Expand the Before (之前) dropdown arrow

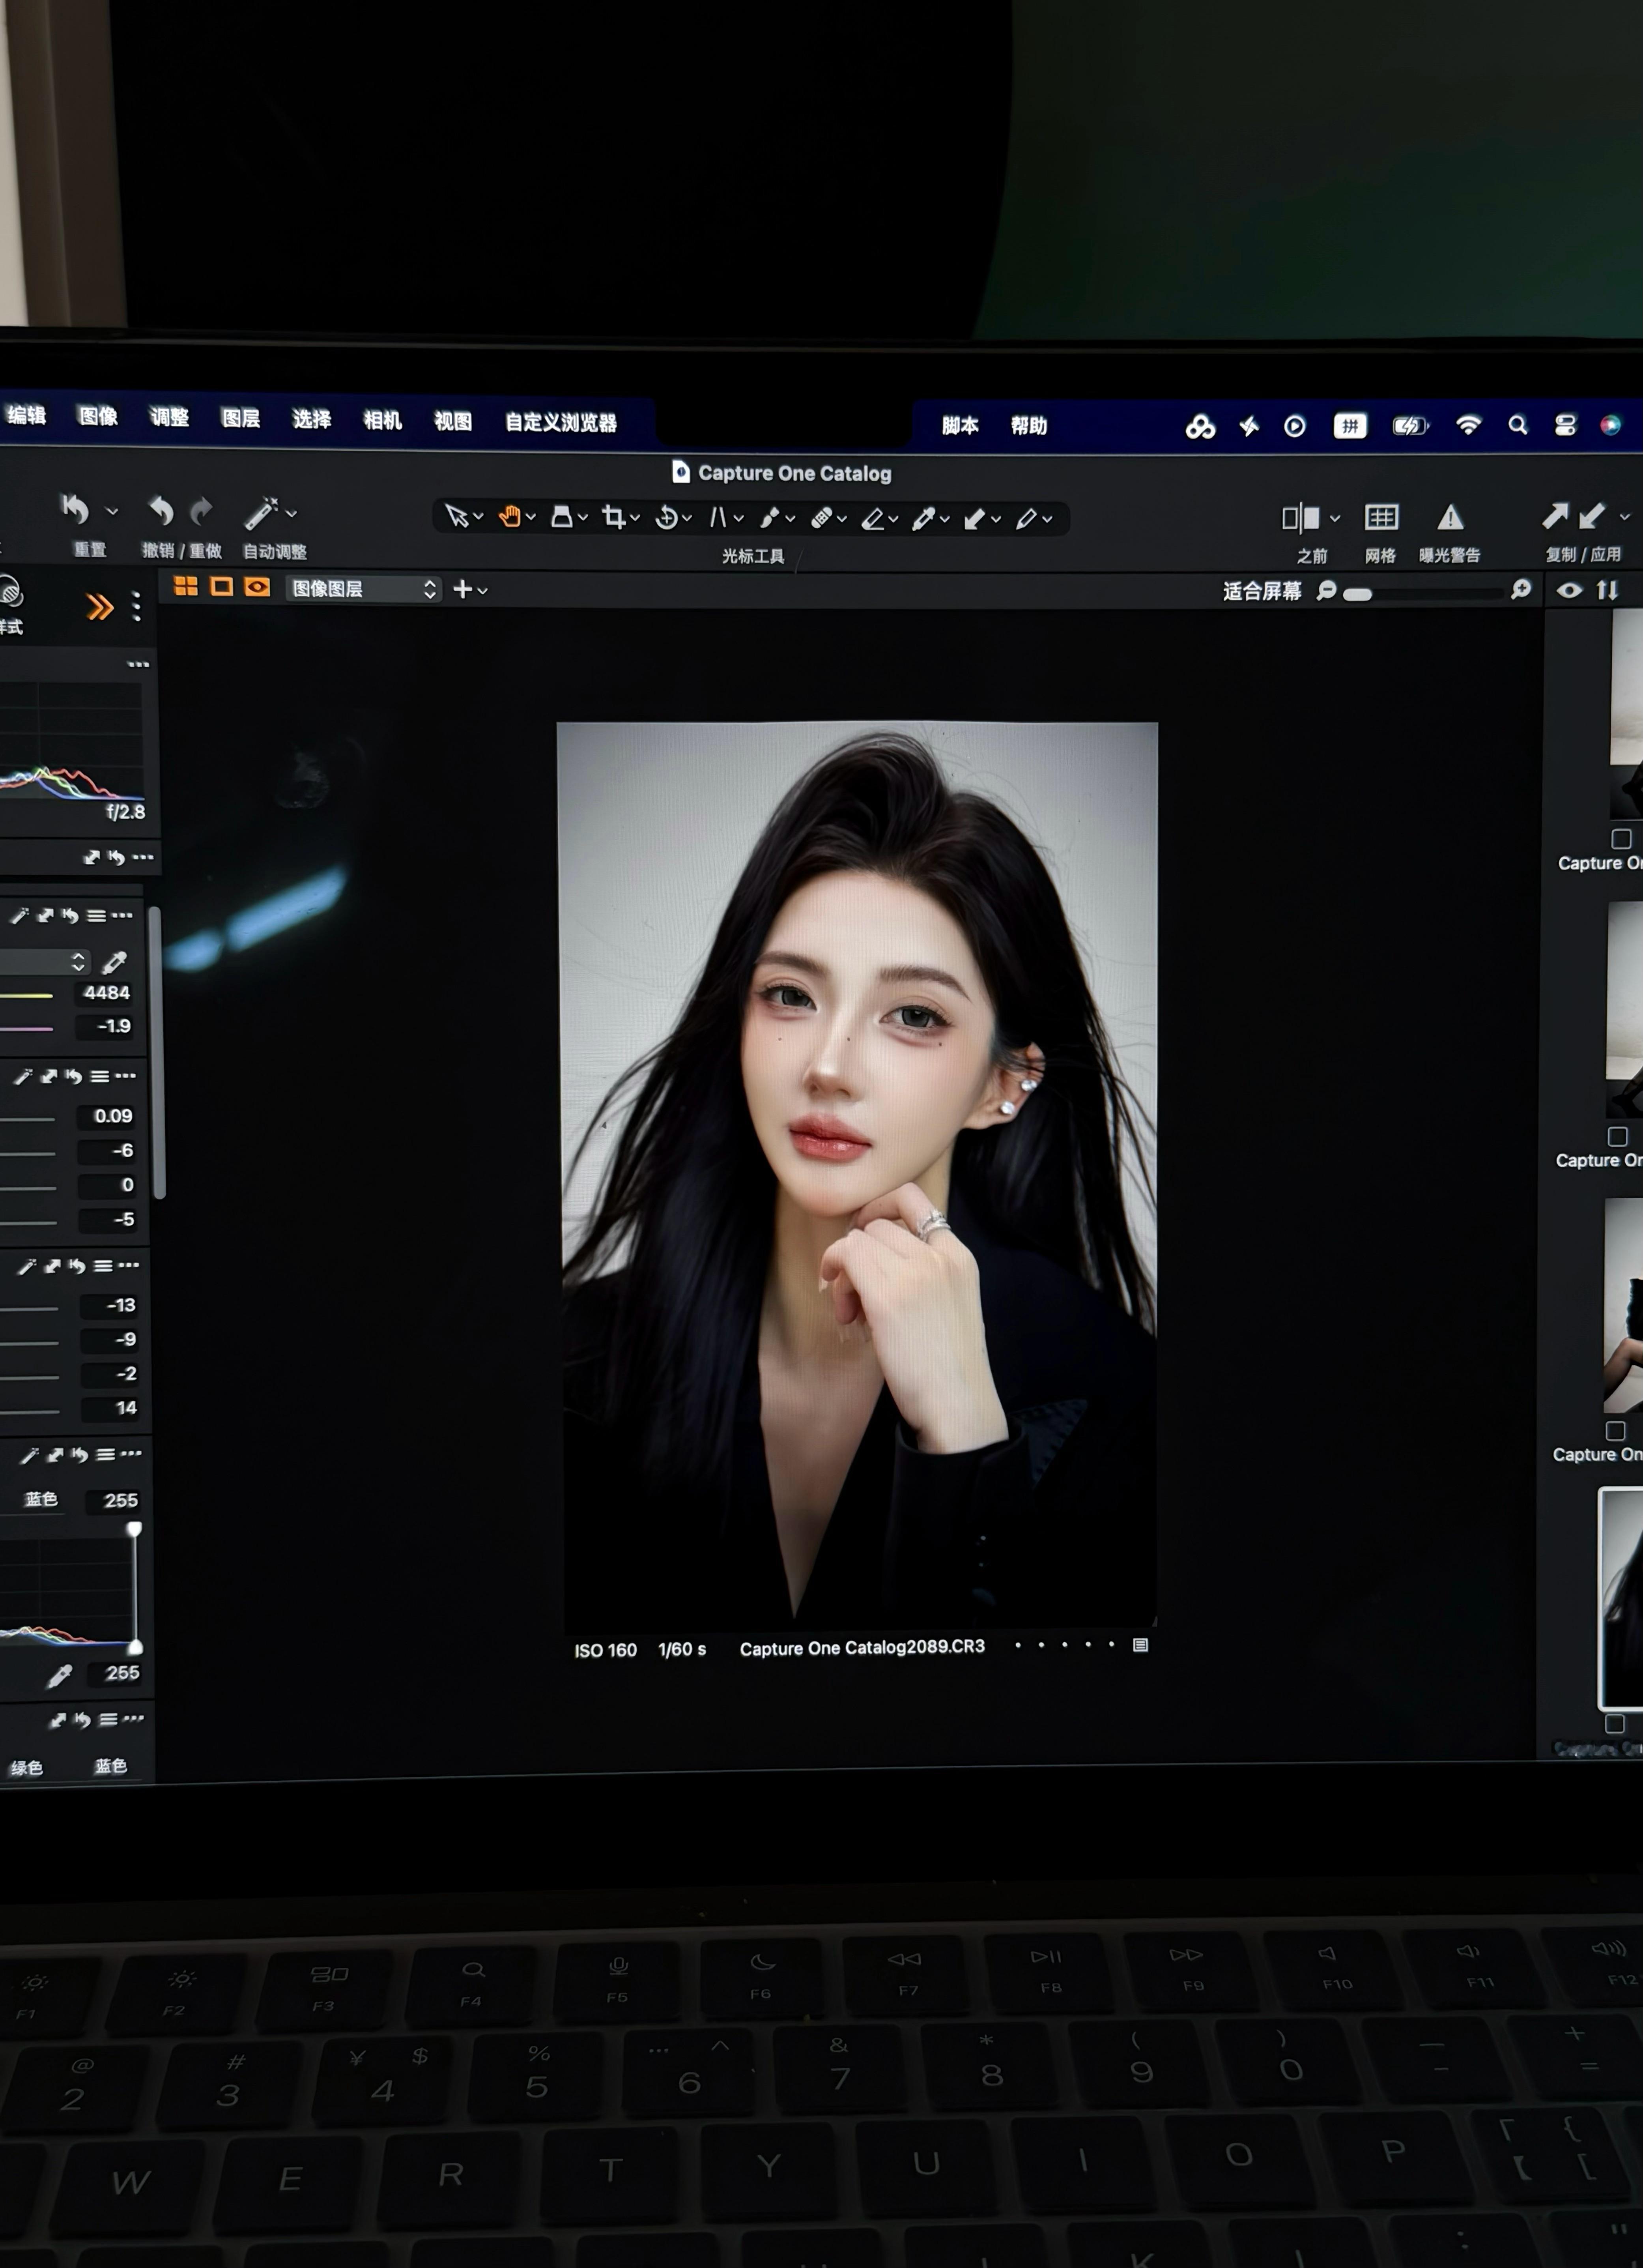(1334, 518)
